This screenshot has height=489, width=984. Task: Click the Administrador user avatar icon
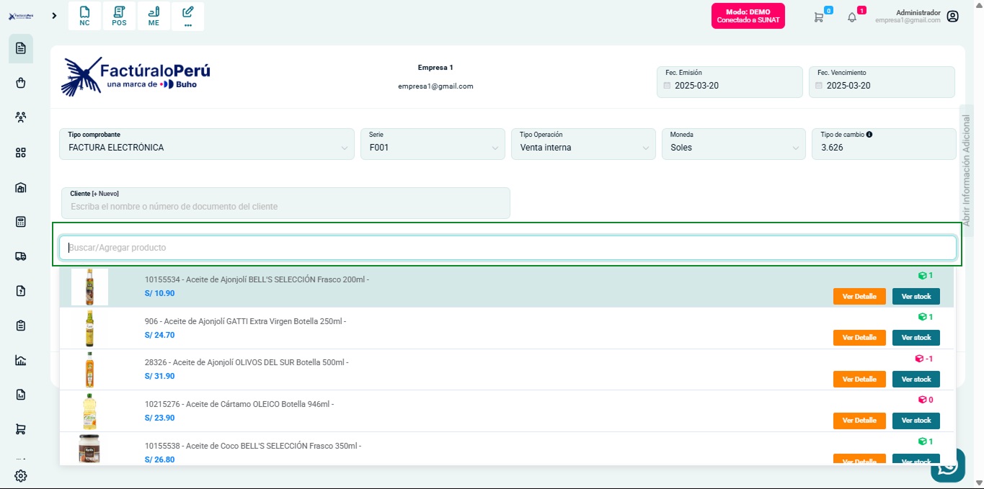point(952,17)
